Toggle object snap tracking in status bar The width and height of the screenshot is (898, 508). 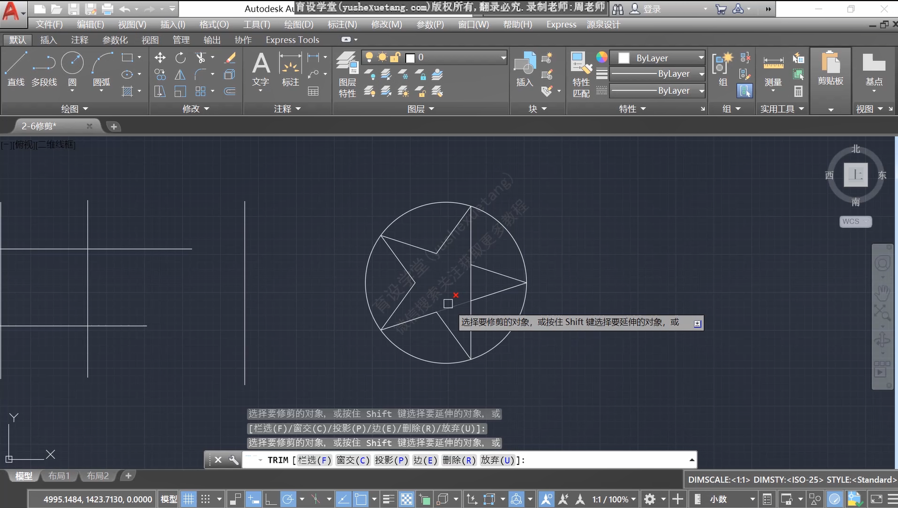343,499
